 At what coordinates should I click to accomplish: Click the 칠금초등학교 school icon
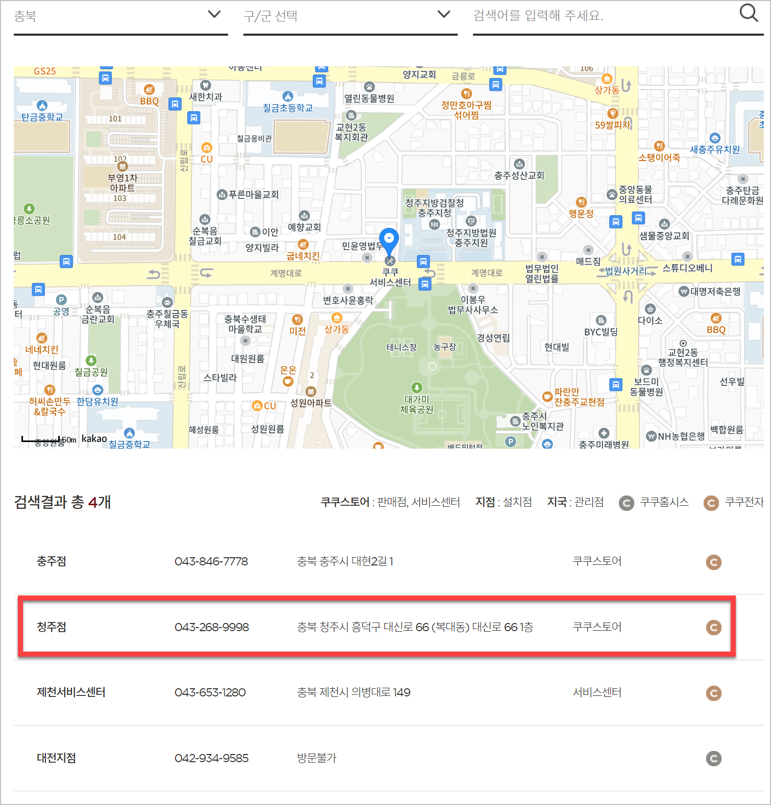point(288,96)
